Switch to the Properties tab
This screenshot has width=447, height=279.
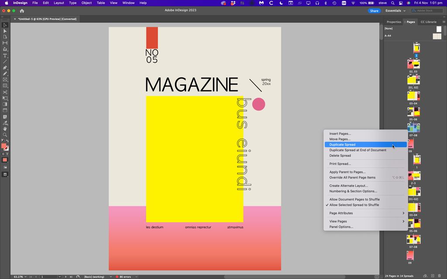pyautogui.click(x=394, y=21)
